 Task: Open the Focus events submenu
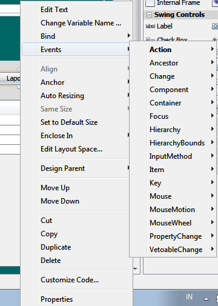pos(173,116)
